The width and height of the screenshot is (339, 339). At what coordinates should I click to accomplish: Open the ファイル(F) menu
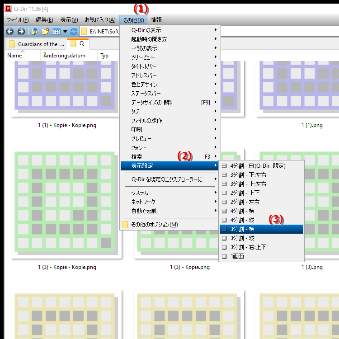point(18,20)
